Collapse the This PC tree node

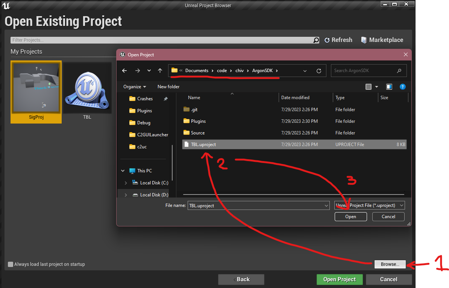[x=123, y=171]
